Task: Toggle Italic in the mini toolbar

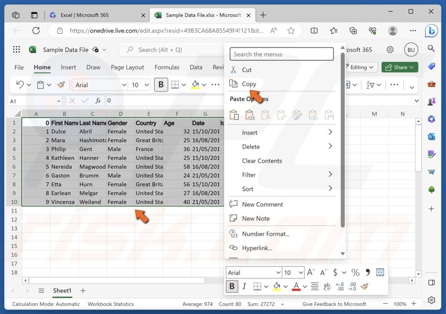Action: click(244, 286)
